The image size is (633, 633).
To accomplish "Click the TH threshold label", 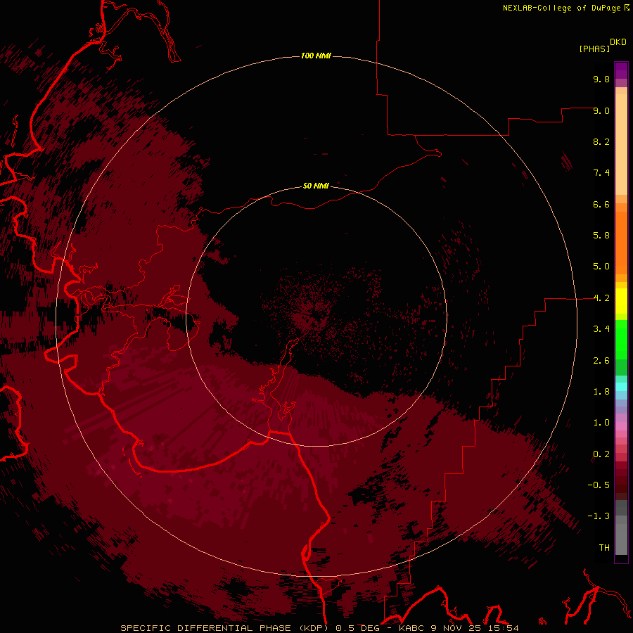I will [x=604, y=548].
